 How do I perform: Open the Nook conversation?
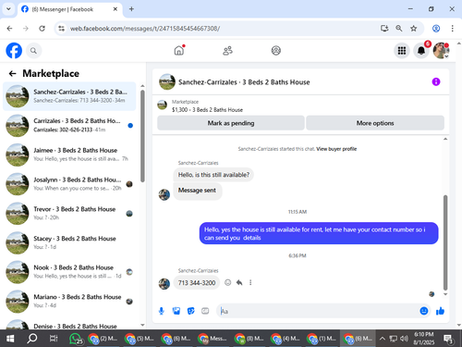tap(69, 272)
